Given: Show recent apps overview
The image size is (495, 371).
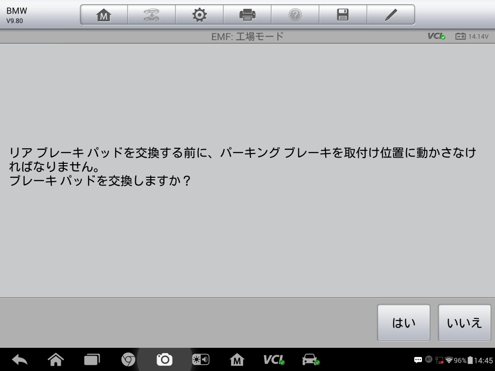Looking at the screenshot, I should click(x=92, y=359).
